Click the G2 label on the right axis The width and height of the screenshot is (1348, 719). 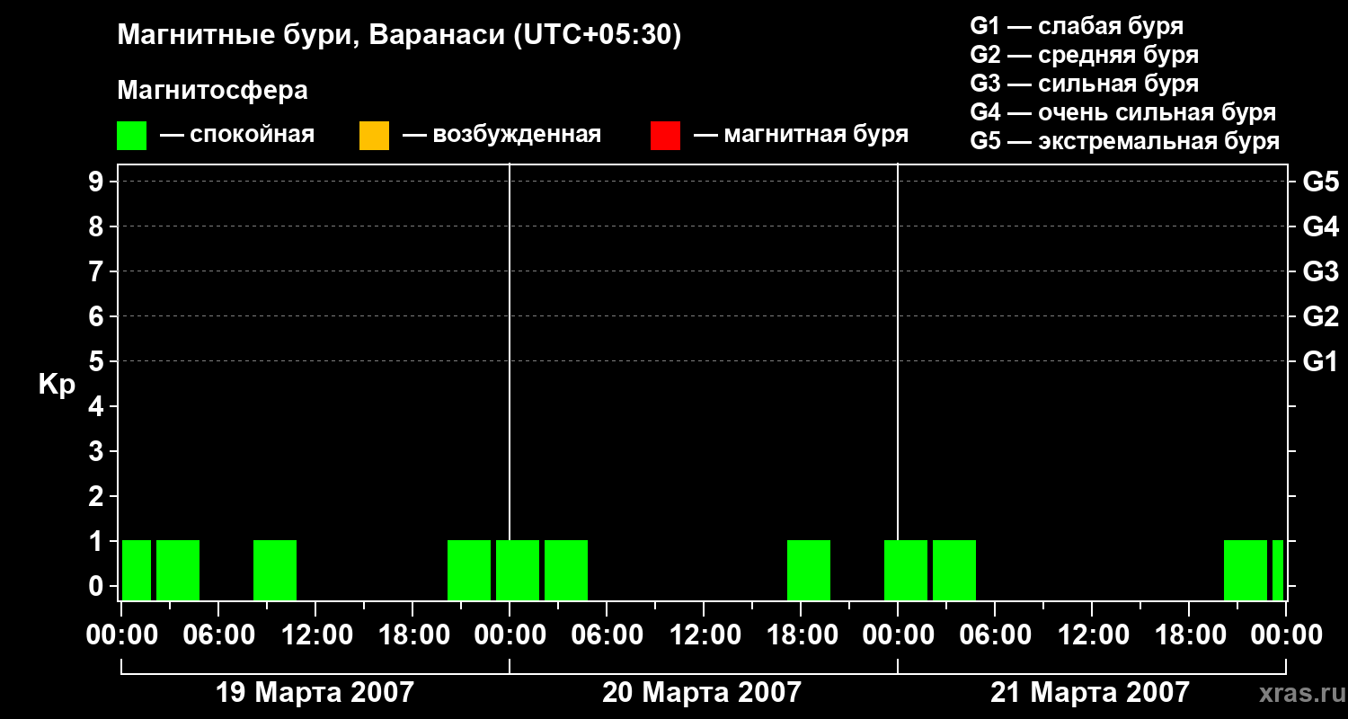(x=1320, y=316)
